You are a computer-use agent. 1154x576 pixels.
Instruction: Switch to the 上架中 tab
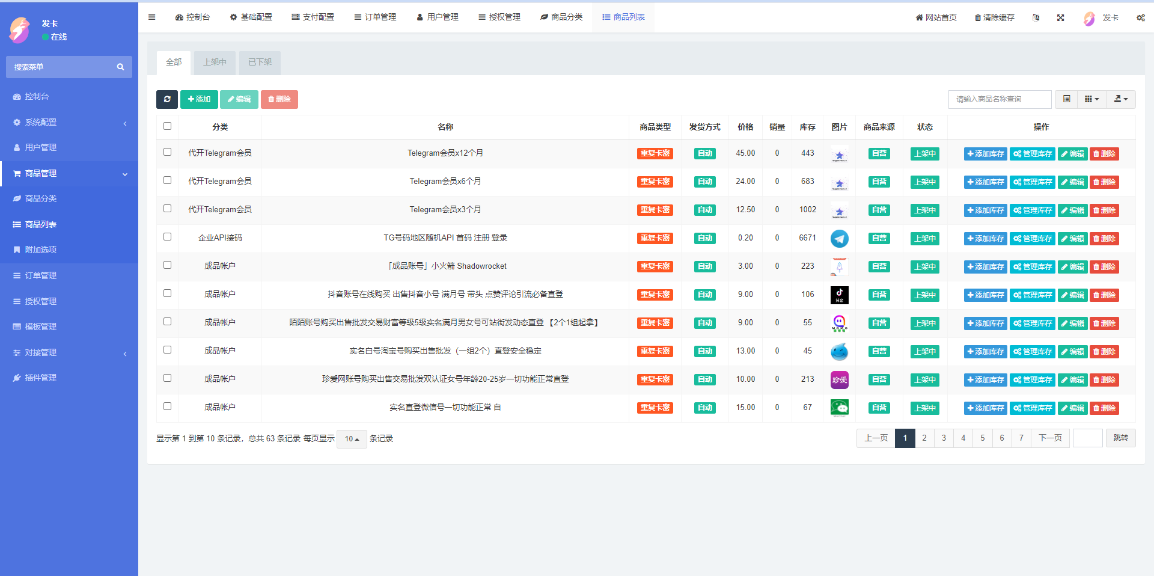click(x=215, y=63)
